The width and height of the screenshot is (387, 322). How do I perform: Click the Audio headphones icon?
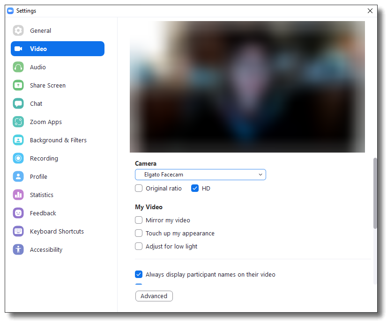click(18, 67)
